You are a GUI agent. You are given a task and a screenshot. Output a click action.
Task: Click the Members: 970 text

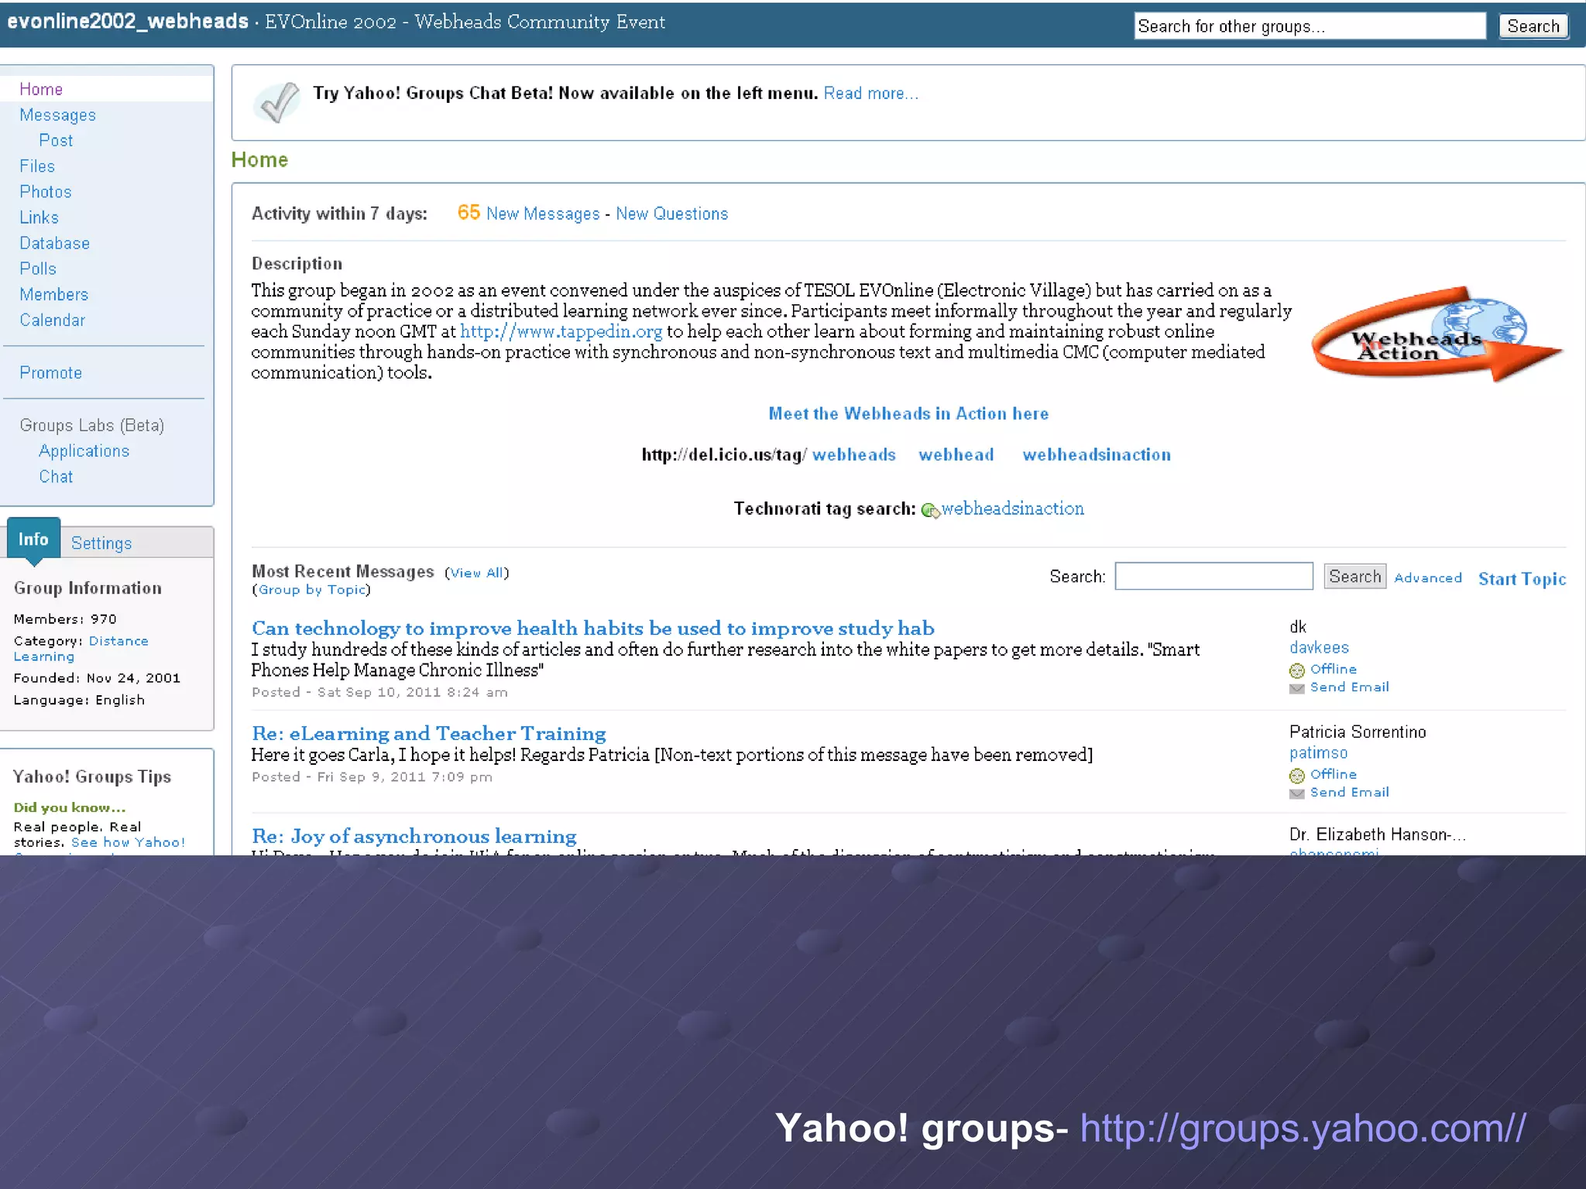point(65,619)
